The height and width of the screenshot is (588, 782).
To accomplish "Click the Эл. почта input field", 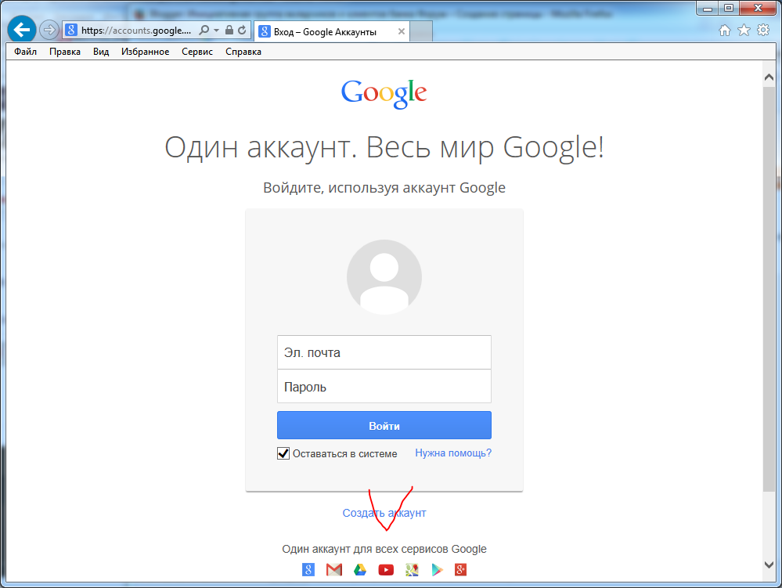I will 384,352.
